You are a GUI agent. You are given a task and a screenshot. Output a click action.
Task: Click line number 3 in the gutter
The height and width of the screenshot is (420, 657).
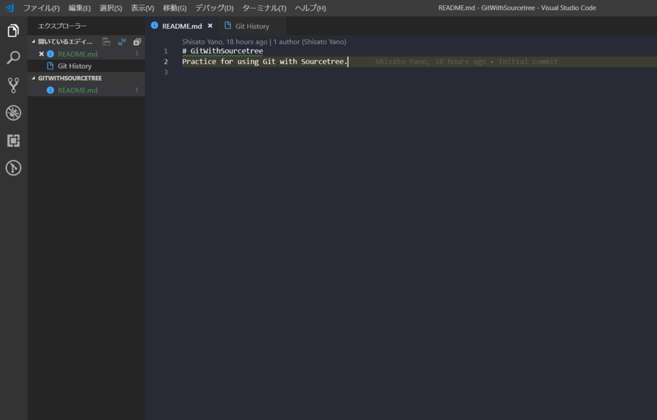point(166,72)
